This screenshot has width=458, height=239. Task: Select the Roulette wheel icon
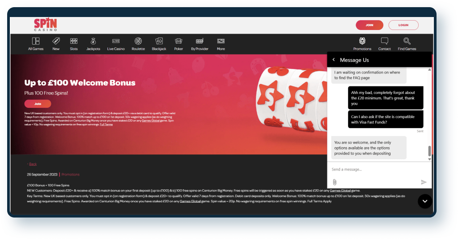138,41
